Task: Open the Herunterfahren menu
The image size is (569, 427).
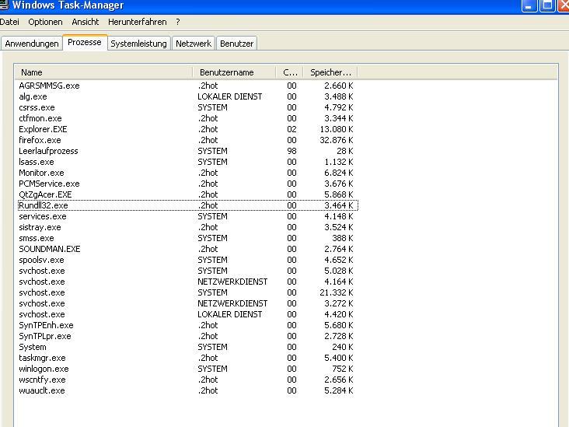Action: 137,22
